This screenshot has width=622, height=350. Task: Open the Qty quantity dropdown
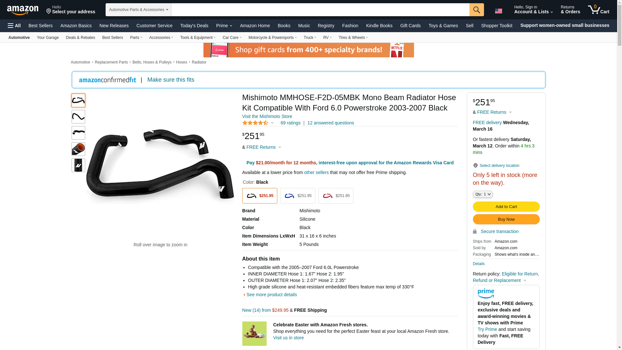click(483, 194)
